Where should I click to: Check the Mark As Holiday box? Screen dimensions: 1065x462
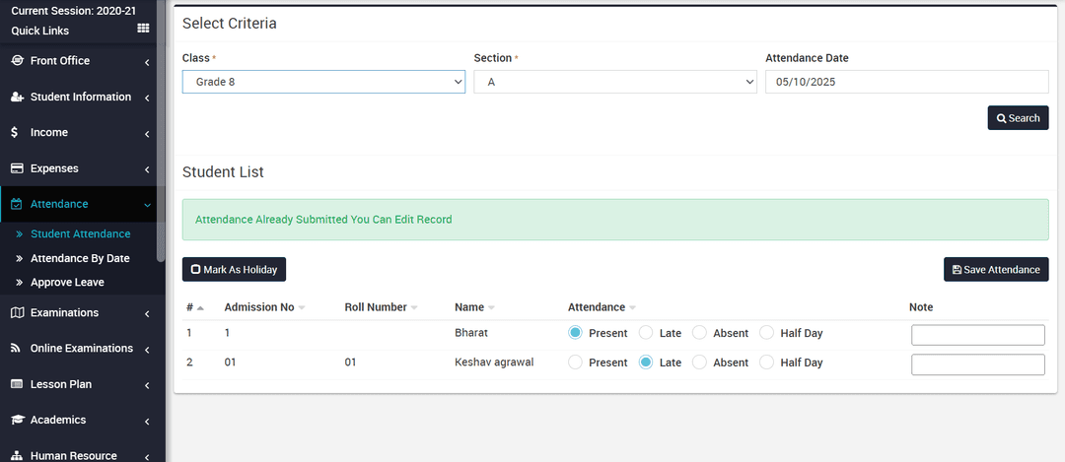pos(195,269)
